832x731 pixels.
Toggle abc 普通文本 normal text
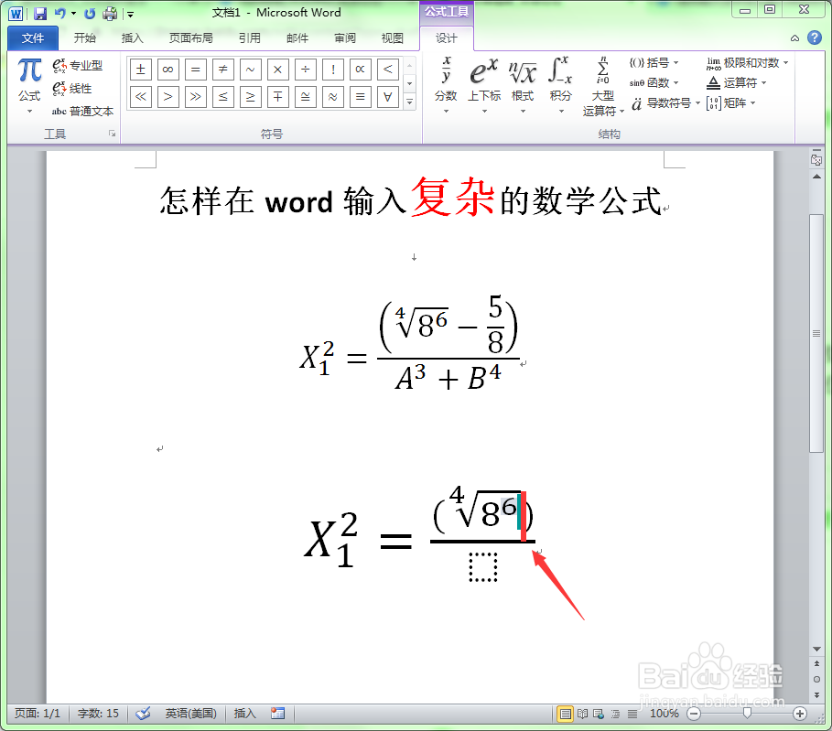[82, 111]
